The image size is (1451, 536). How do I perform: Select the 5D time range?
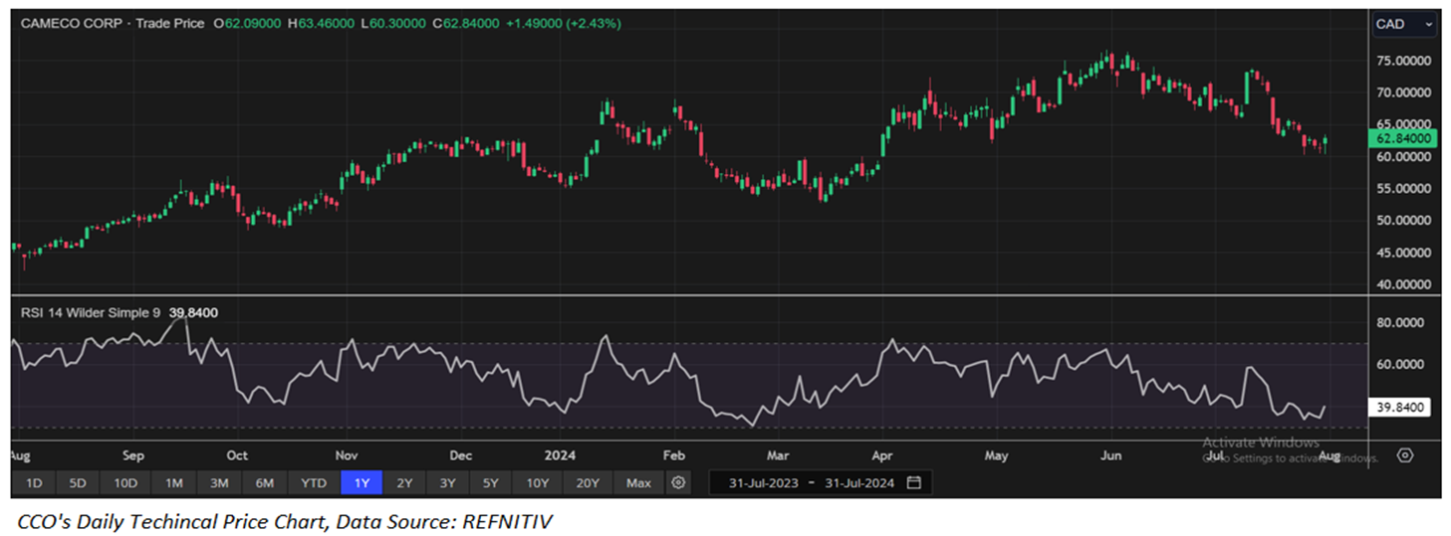coord(78,483)
